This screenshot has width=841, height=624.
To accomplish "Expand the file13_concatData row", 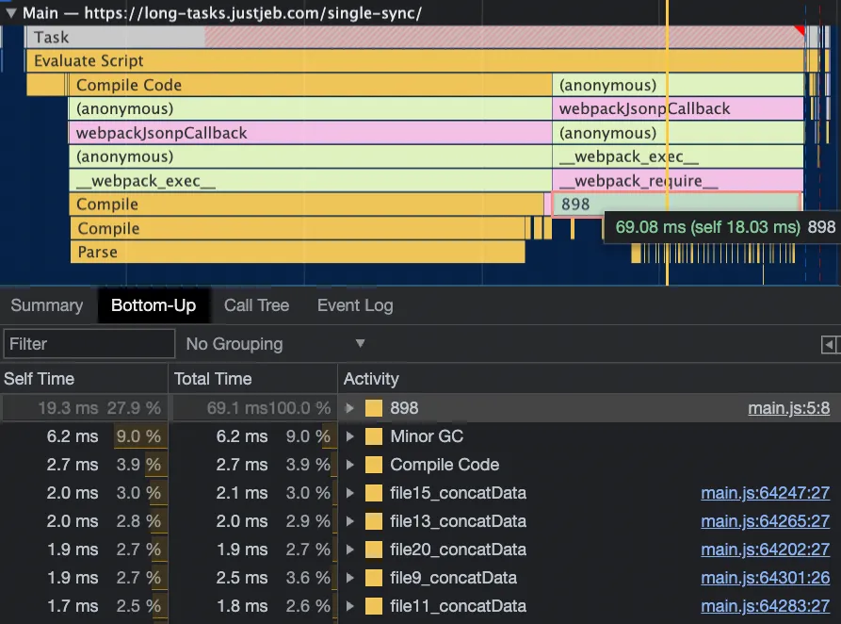I will point(349,521).
